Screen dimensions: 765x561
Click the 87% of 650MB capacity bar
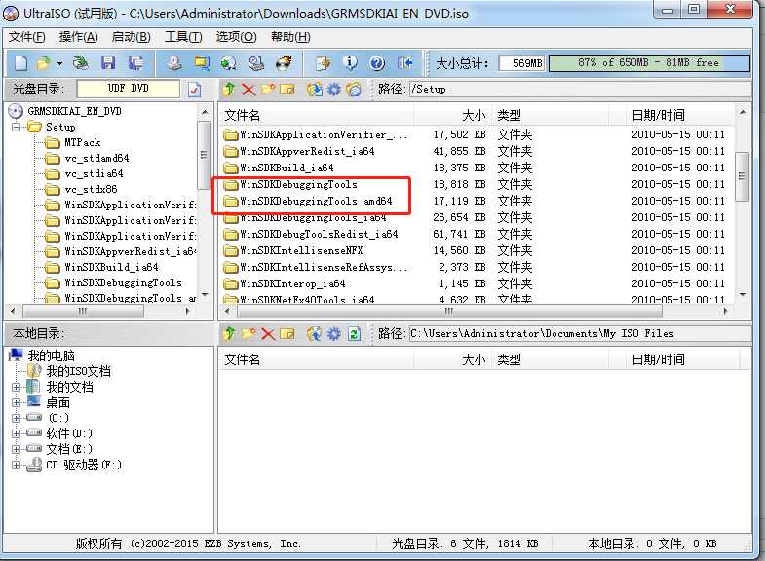click(649, 63)
